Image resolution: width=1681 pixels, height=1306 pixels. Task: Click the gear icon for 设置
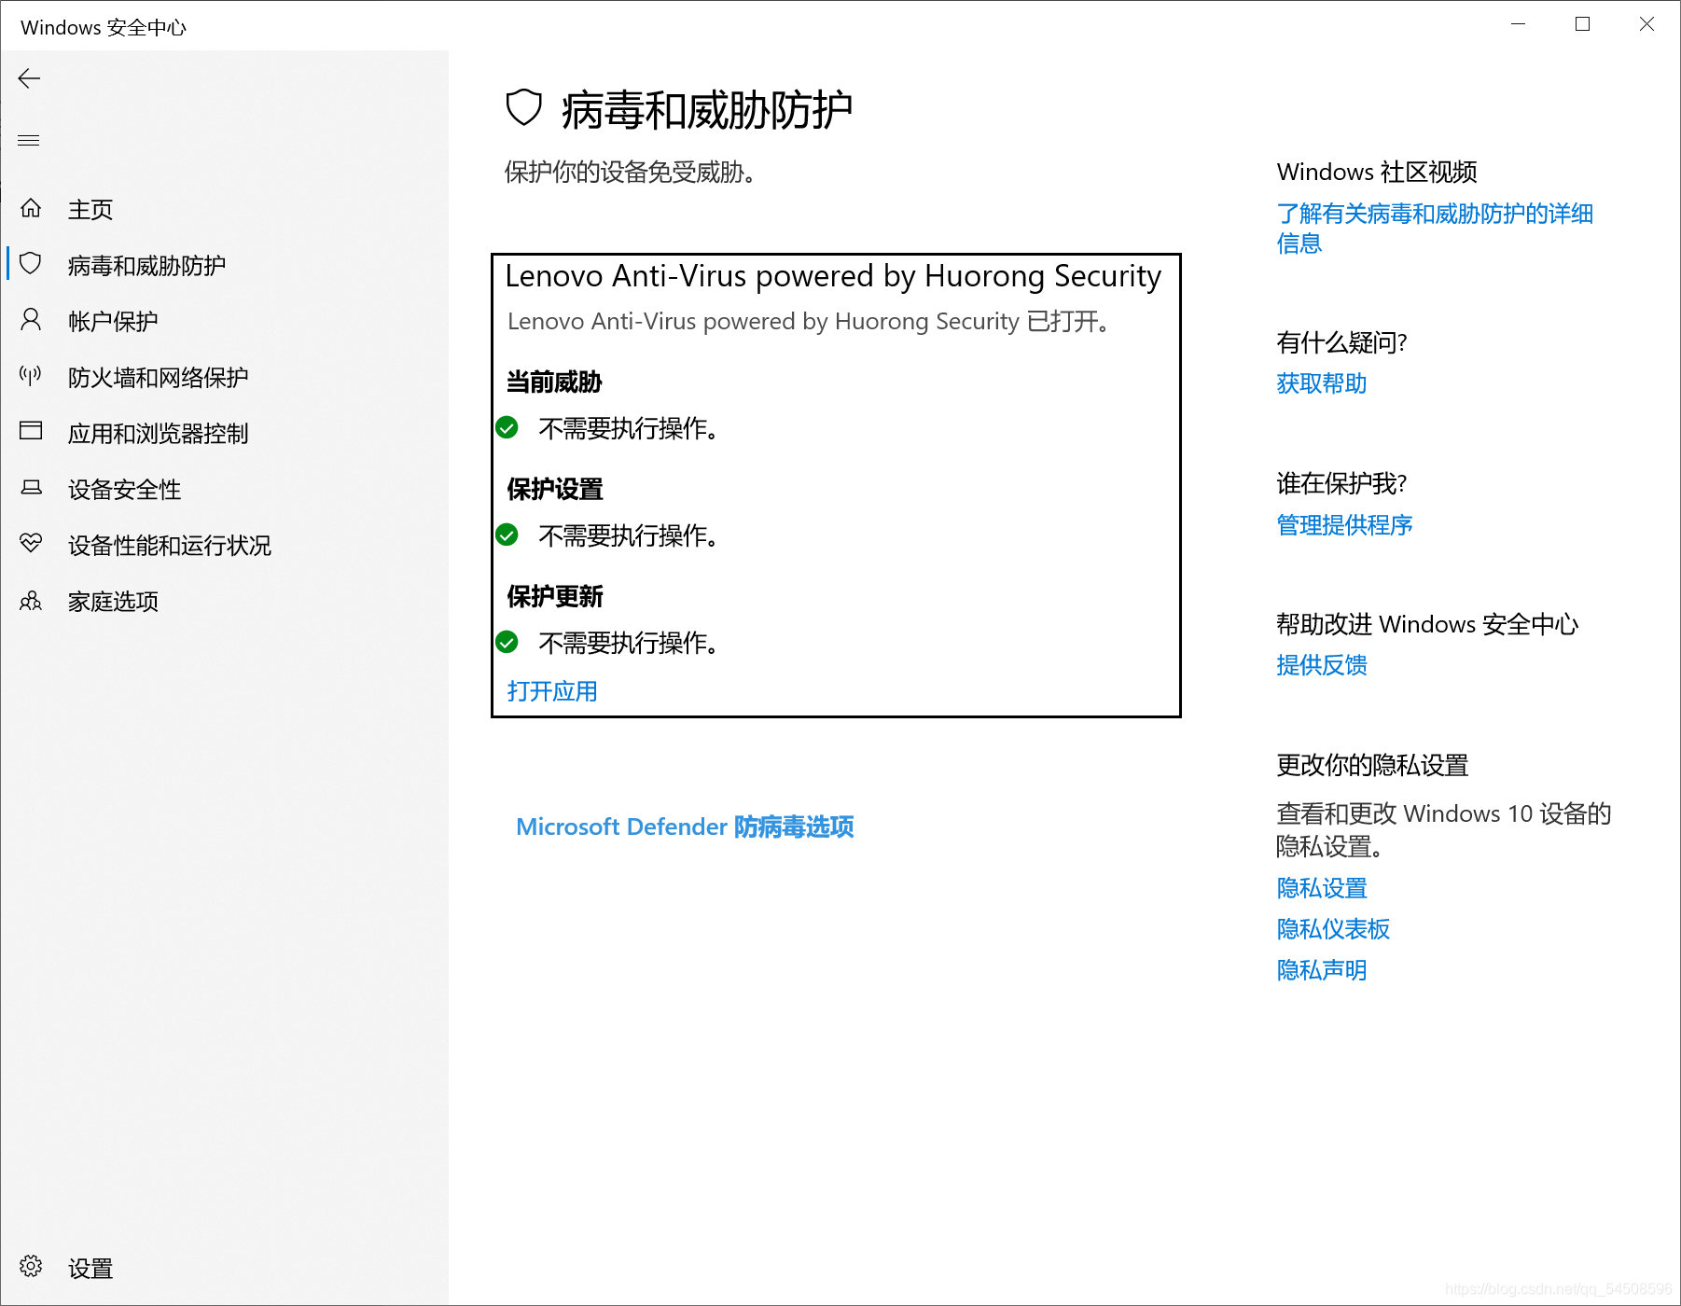31,1266
